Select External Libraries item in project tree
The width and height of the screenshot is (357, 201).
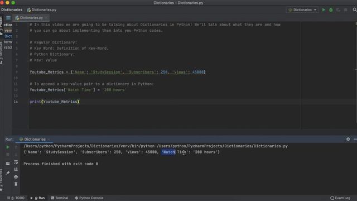tap(8, 42)
